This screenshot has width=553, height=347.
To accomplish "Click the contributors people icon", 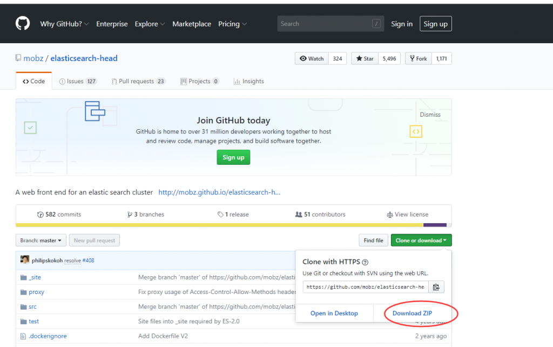I will 298,215.
